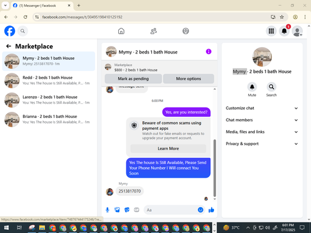This screenshot has width=311, height=233.
Task: Toggle conversation information purple icon
Action: tap(208, 52)
